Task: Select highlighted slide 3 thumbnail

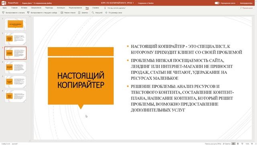Action: (x=15, y=53)
